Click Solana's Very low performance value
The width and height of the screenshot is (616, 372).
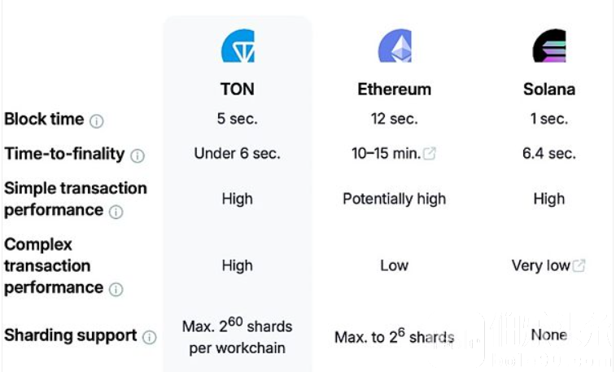point(540,265)
